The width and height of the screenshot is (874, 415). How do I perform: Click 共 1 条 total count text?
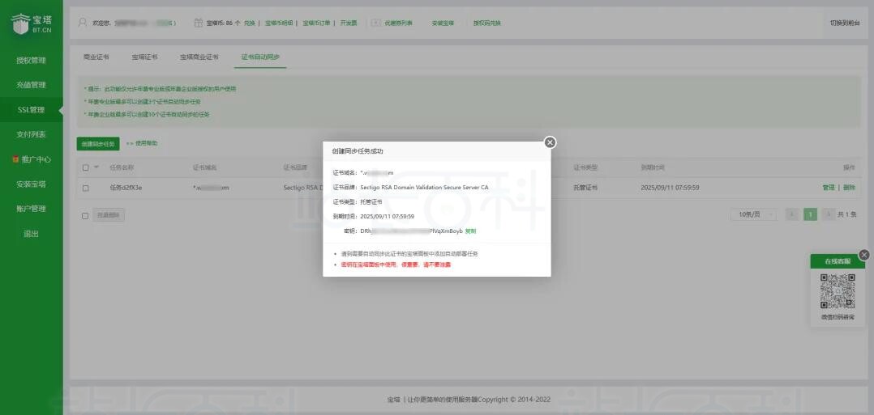pos(846,214)
